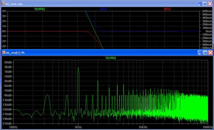Maximize the DC_imd[1].fft window
The image size is (214, 130).
pyautogui.click(x=205, y=53)
